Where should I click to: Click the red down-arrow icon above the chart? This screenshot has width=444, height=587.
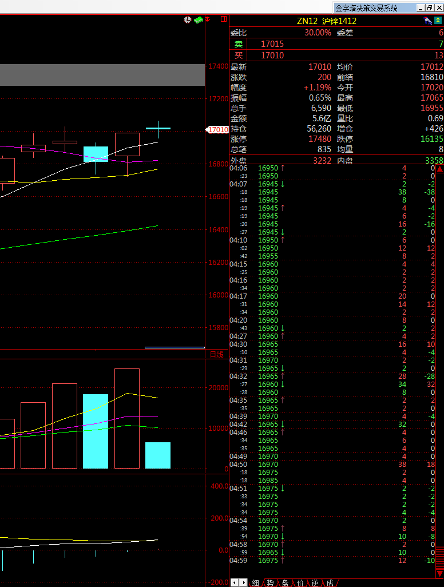[208, 20]
